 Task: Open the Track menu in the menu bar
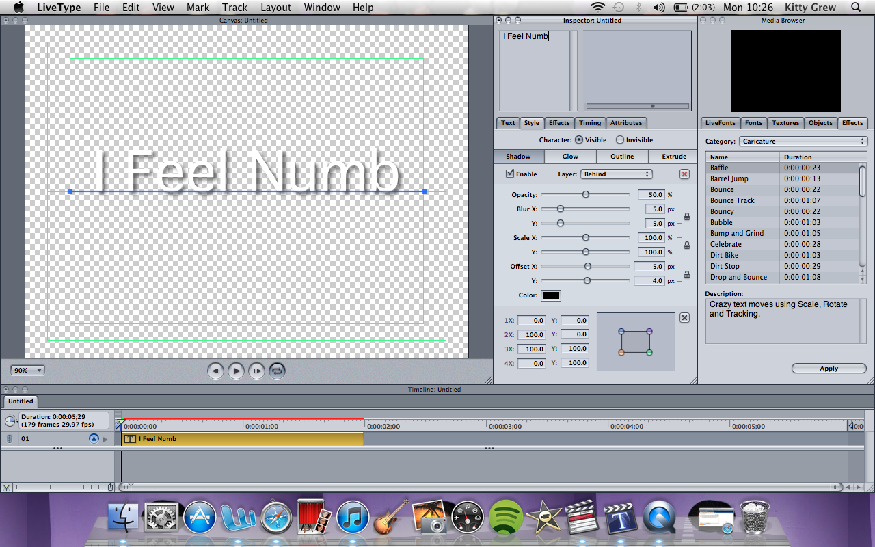tap(234, 8)
